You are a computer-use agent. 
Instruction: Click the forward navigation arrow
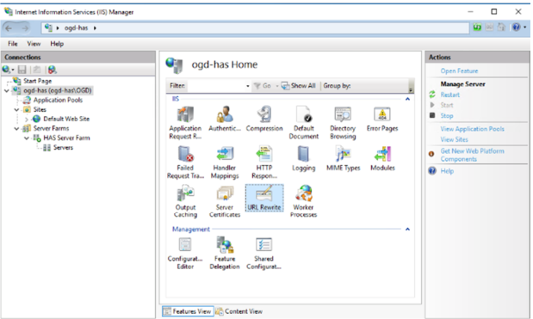pyautogui.click(x=25, y=28)
